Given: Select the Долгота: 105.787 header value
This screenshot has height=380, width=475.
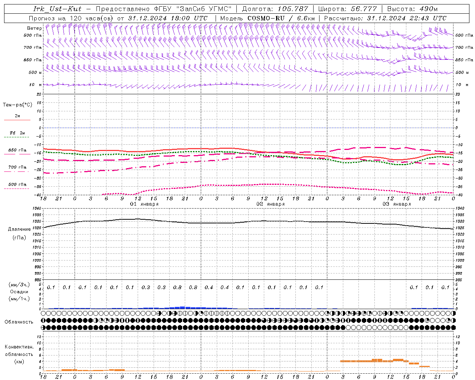Looking at the screenshot, I should click(275, 9).
